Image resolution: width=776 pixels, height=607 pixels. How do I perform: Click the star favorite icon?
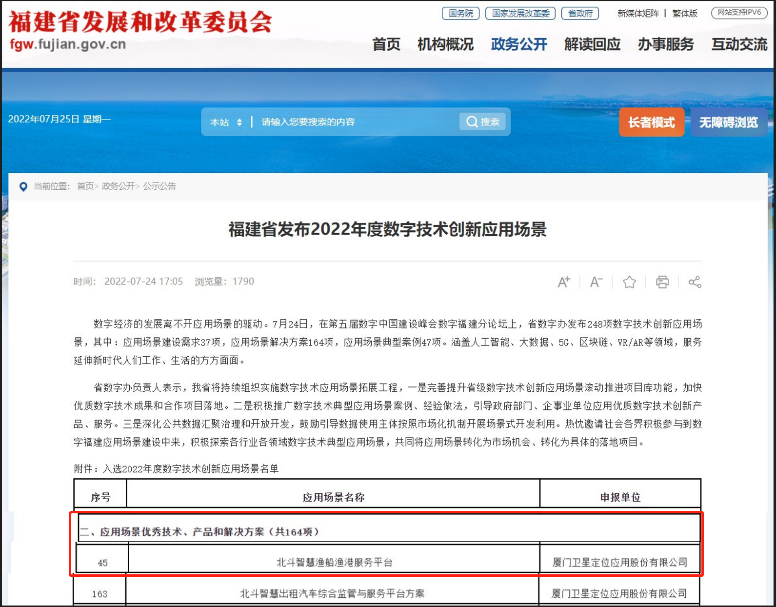[629, 282]
